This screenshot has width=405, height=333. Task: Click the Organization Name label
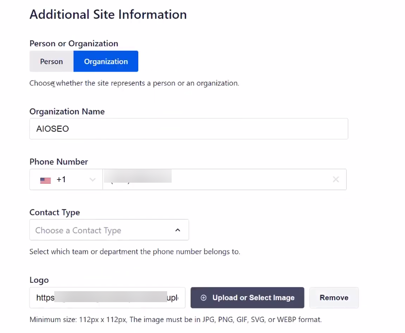pos(67,111)
